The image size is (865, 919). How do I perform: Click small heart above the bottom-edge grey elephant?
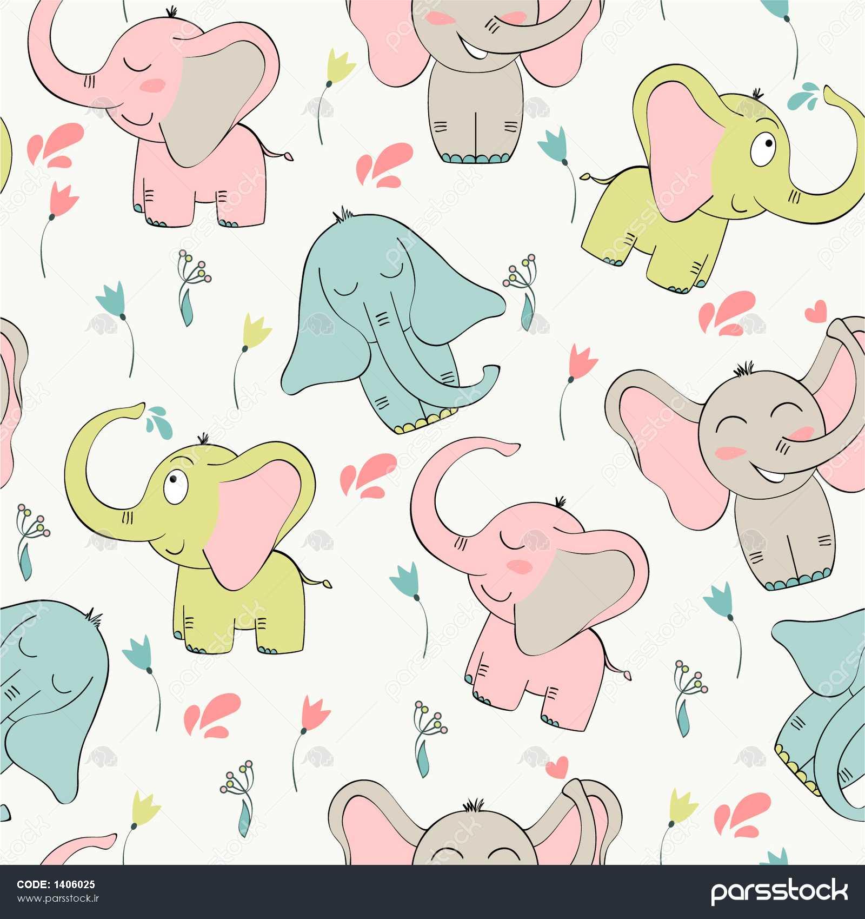[556, 766]
